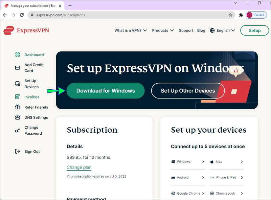The height and width of the screenshot is (200, 271).
Task: Click the browser forward arrow
Action: point(13,15)
